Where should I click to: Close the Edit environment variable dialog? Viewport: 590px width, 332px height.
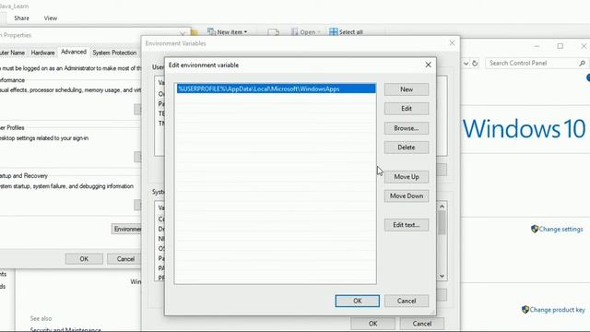tap(428, 65)
